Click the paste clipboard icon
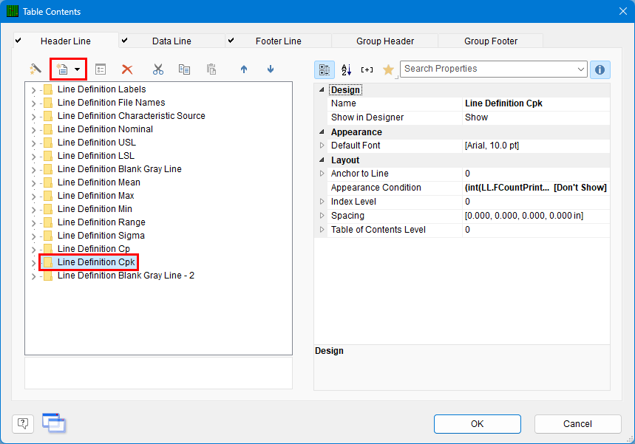This screenshot has width=635, height=444. pyautogui.click(x=211, y=69)
